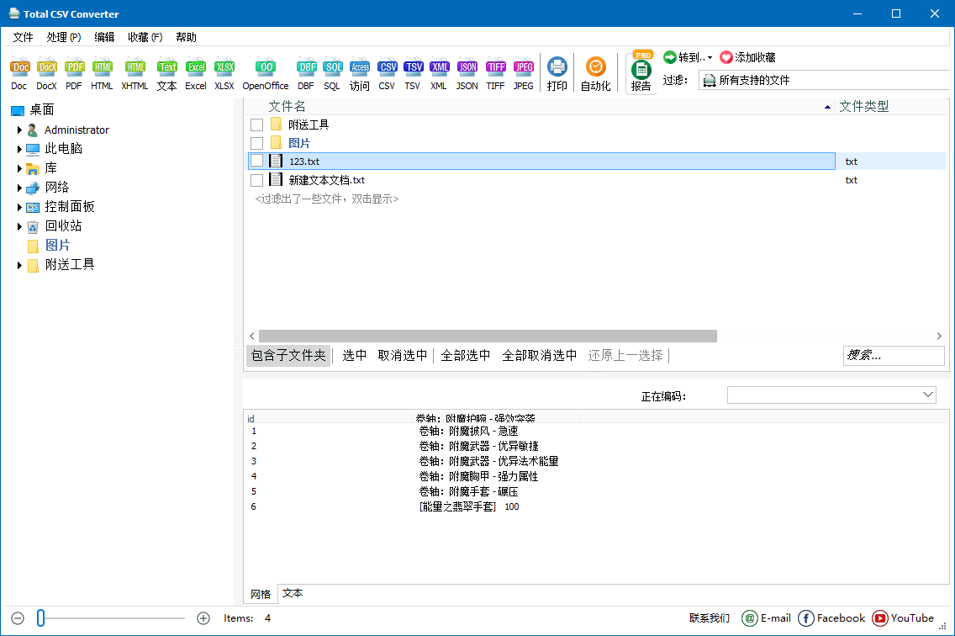This screenshot has height=636, width=955.
Task: Open the YouTube channel link
Action: [903, 618]
